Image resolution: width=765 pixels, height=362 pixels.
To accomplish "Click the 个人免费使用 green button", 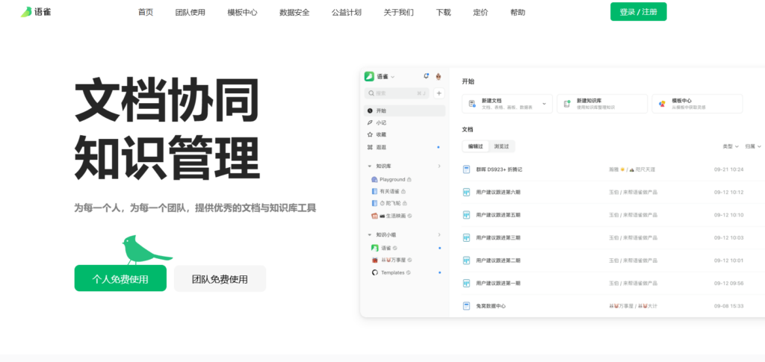I will pos(120,278).
